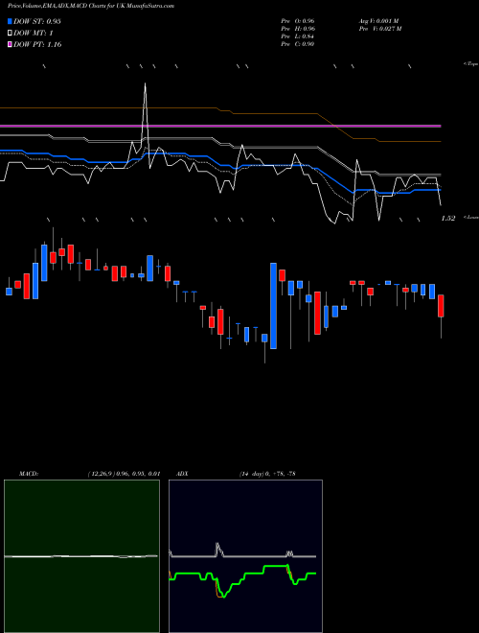479x633 pixels.
Task: Click the MACD panel title
Action: point(29,474)
